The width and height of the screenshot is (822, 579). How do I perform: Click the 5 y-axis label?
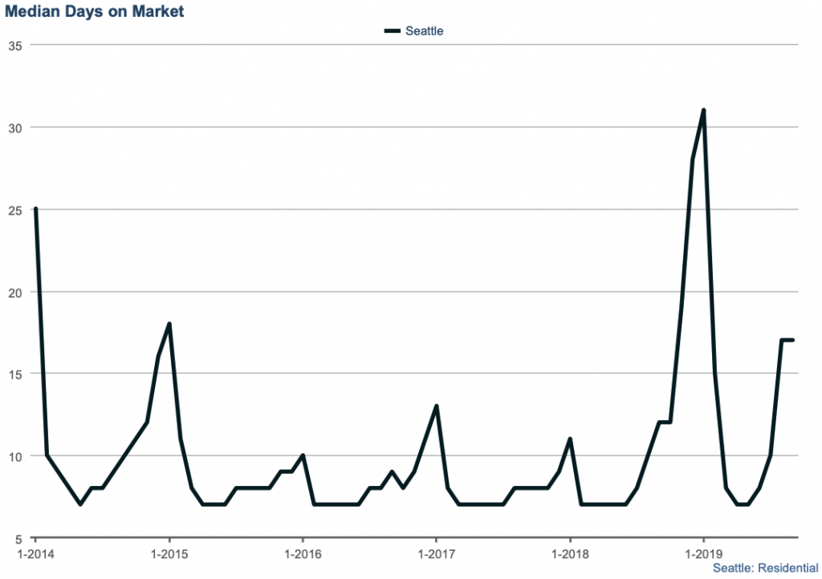17,538
